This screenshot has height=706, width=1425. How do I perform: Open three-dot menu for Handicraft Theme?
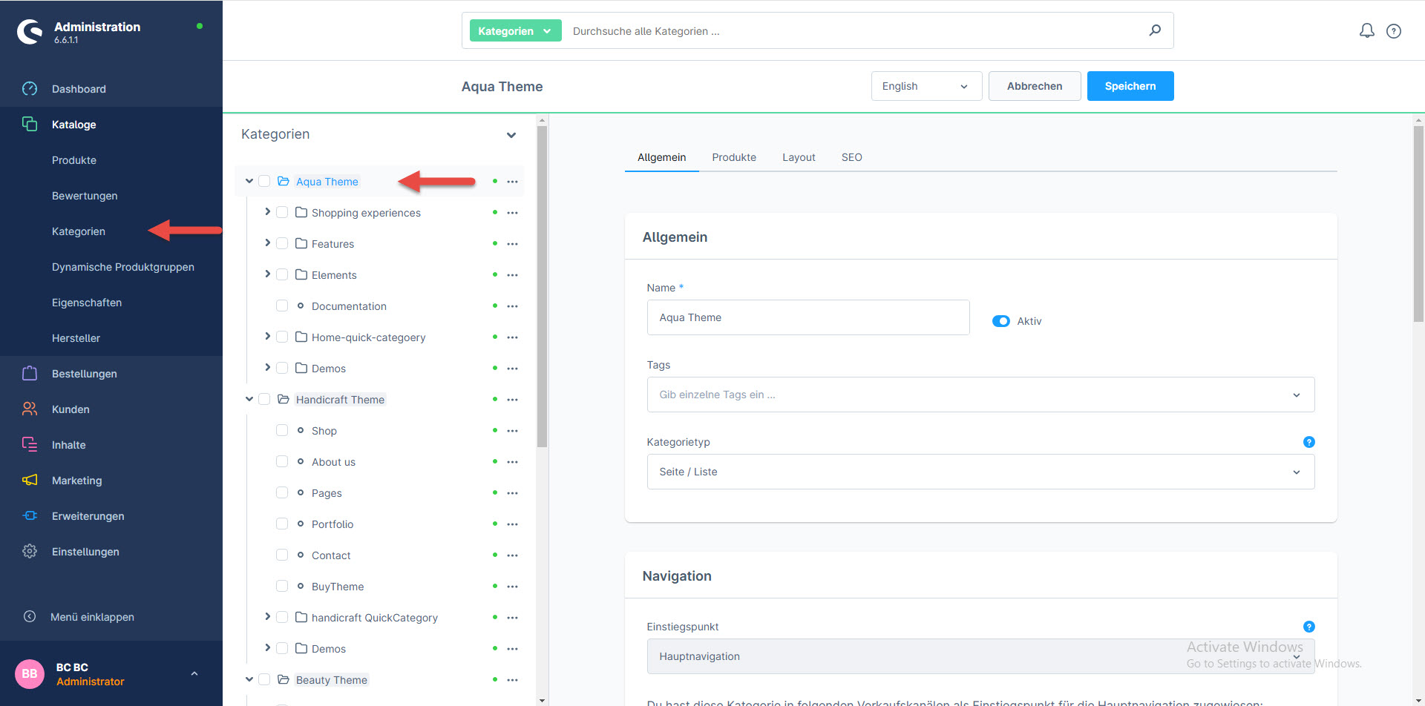[x=512, y=400]
